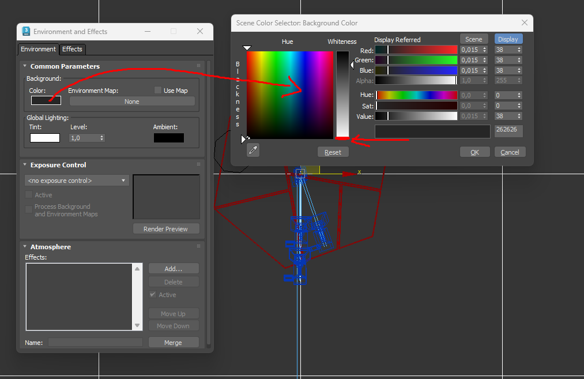584x379 pixels.
Task: Click the 3ds Max icon in Environment and Effects title bar
Action: click(26, 31)
